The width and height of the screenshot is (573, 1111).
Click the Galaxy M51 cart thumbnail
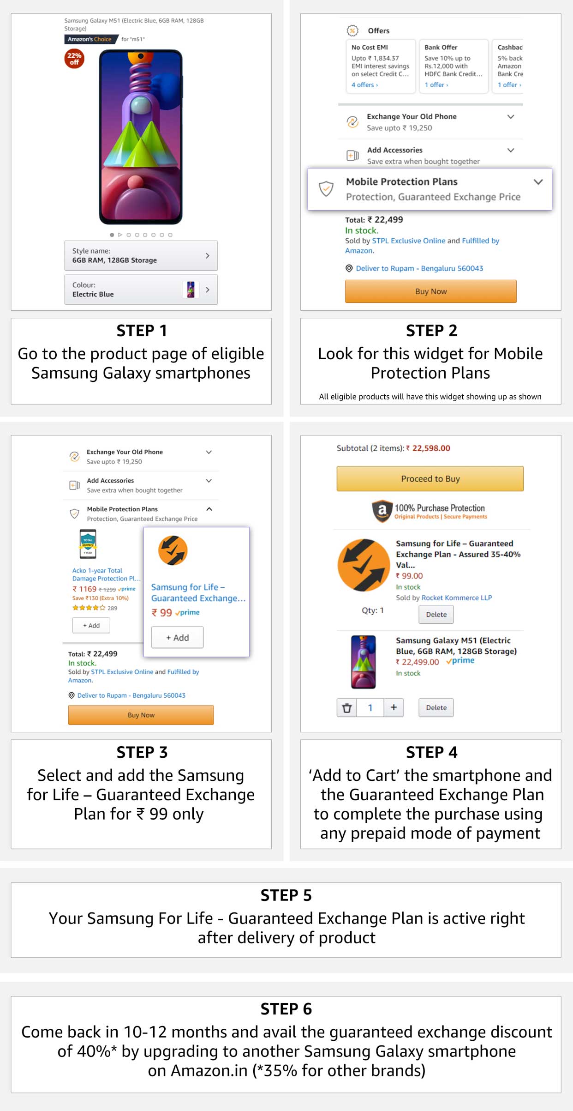pos(364,662)
